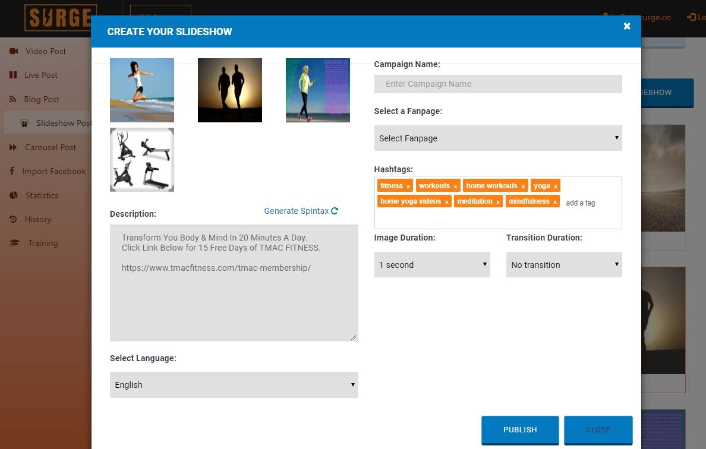Screen dimensions: 706x449
Task: Open the Select Fanpage dropdown
Action: click(498, 138)
